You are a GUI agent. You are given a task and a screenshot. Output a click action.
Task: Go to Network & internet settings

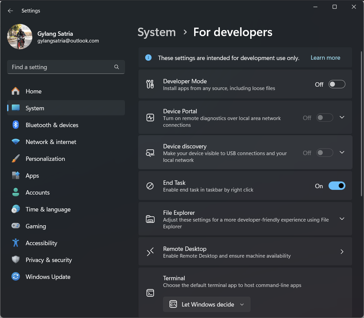(66, 142)
